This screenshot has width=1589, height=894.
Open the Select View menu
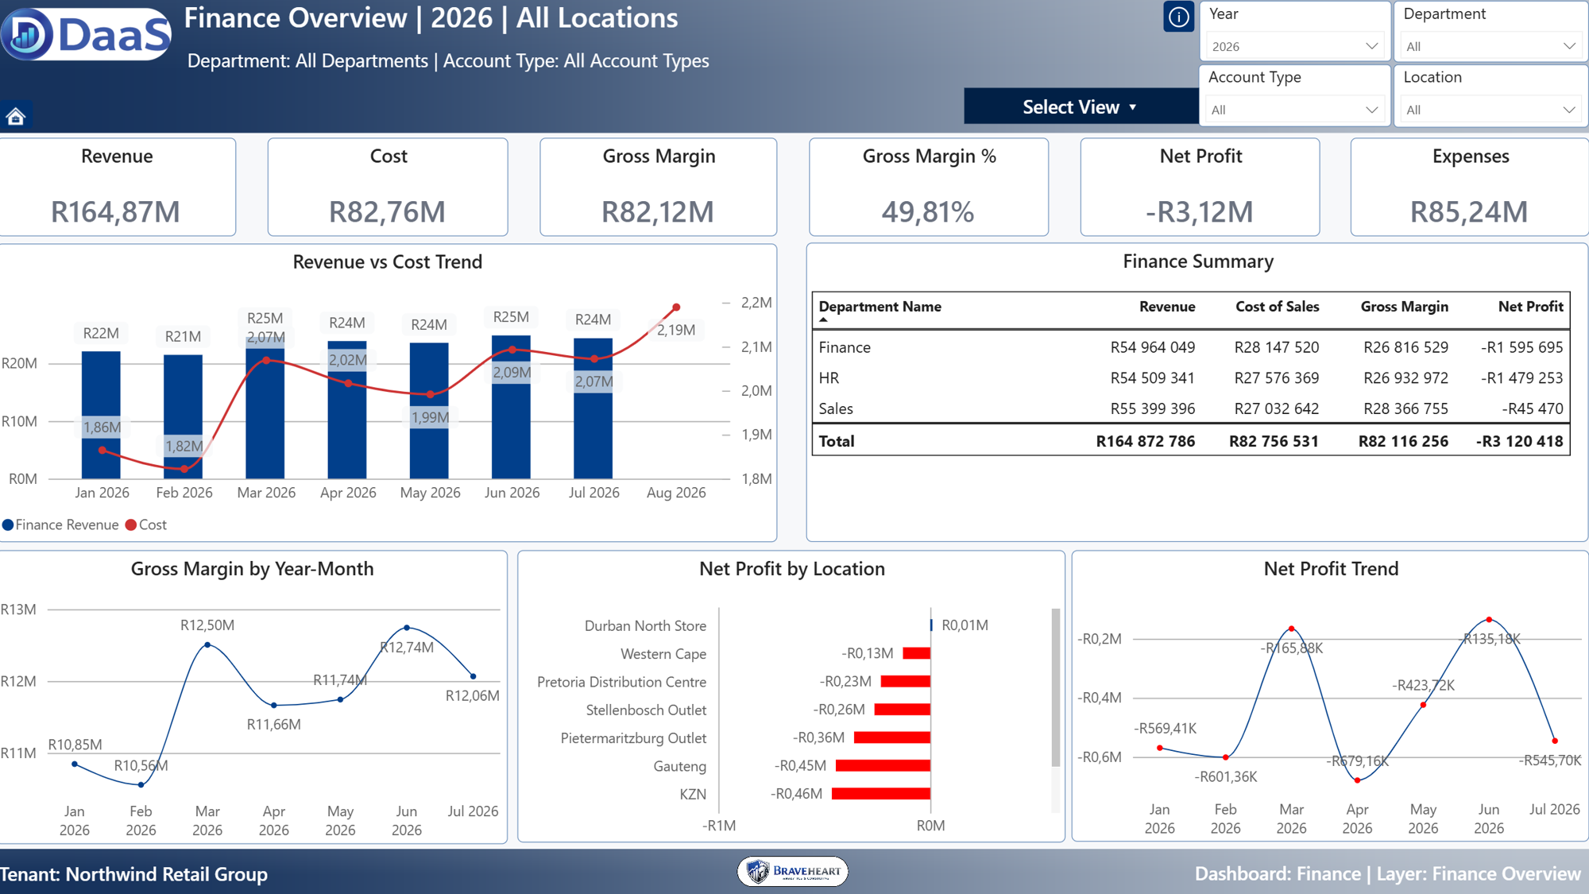tap(1081, 106)
